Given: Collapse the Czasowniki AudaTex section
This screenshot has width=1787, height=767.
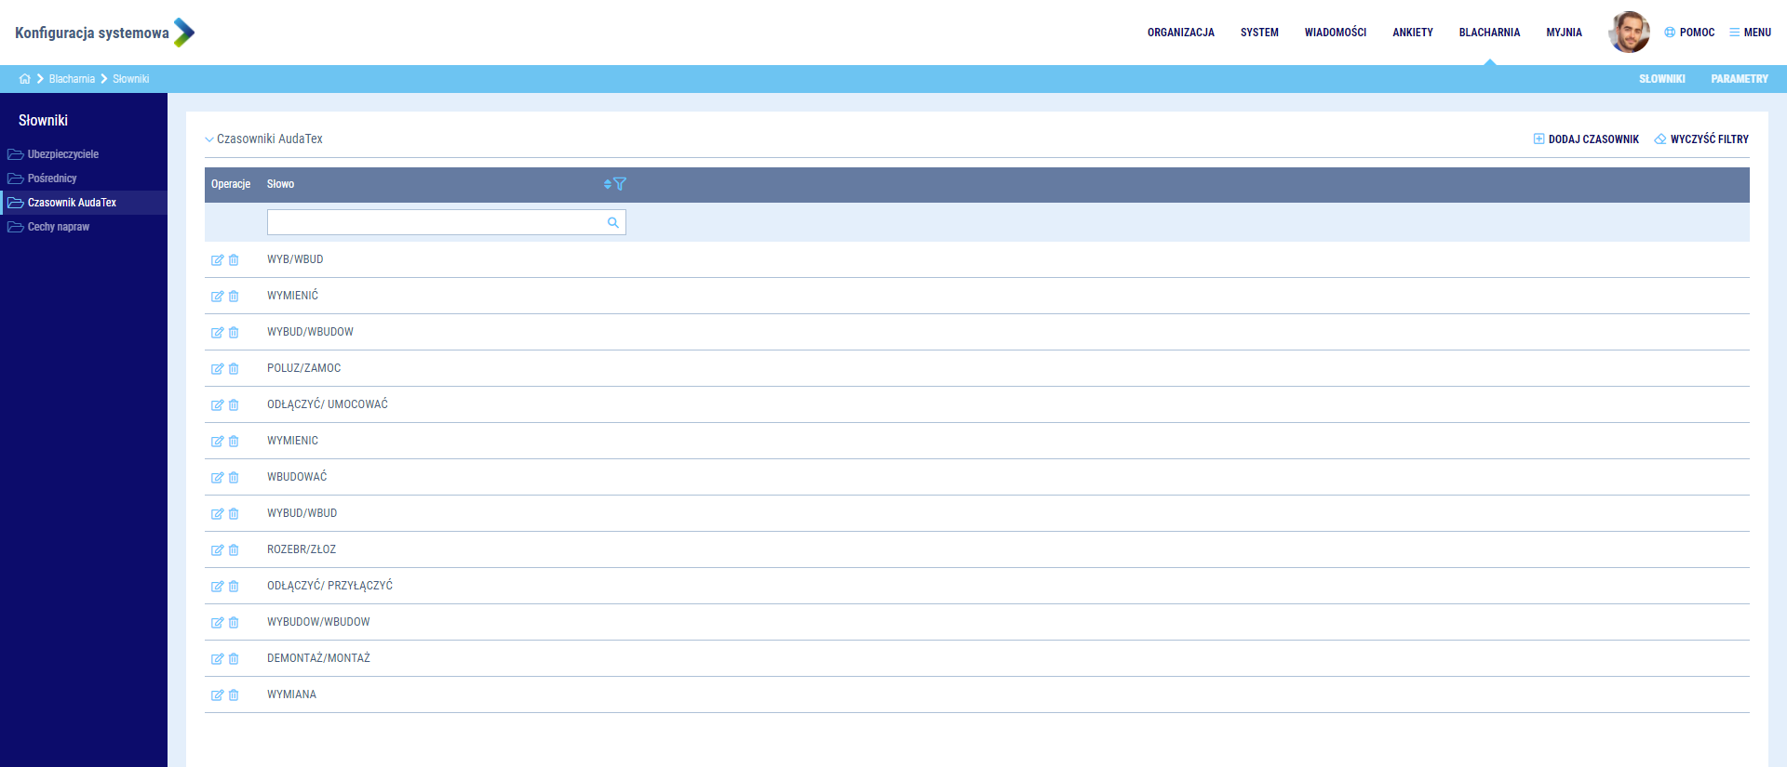Looking at the screenshot, I should [209, 139].
